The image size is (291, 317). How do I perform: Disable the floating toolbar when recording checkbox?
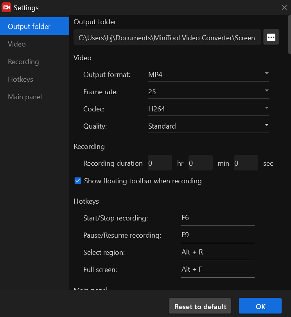click(x=78, y=181)
